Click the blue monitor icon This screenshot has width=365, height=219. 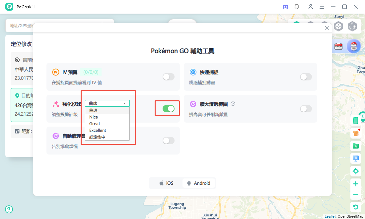(356, 159)
